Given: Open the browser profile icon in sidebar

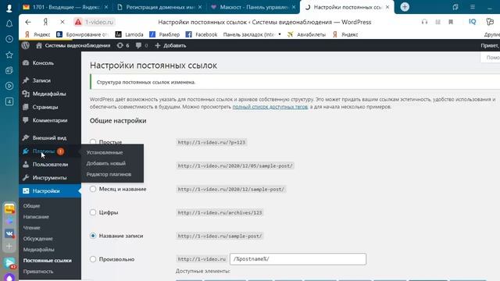Looking at the screenshot, I should point(9,8).
